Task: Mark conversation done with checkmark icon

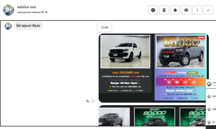Action: click(208, 10)
